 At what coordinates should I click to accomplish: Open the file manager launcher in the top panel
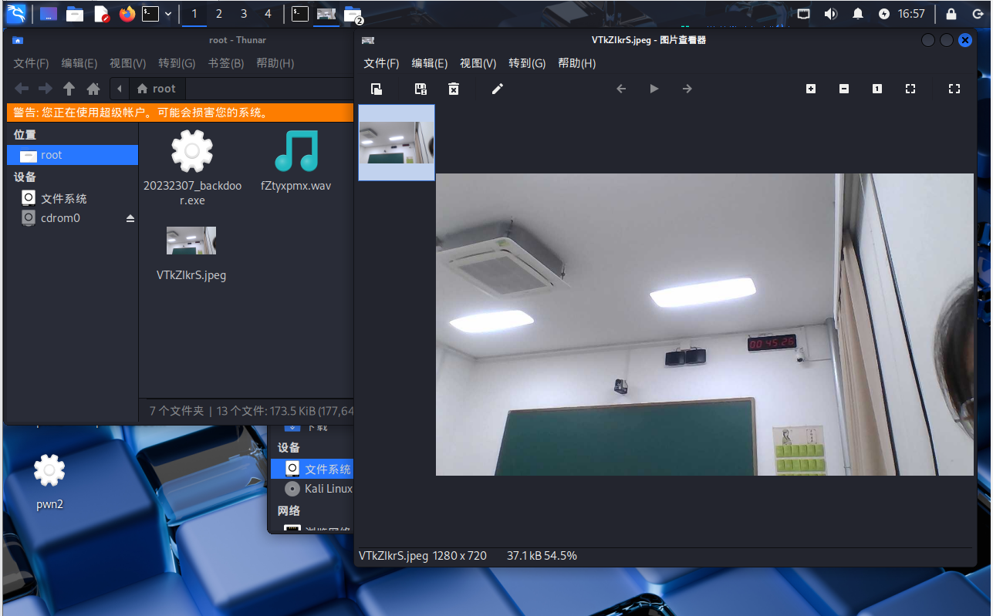75,14
